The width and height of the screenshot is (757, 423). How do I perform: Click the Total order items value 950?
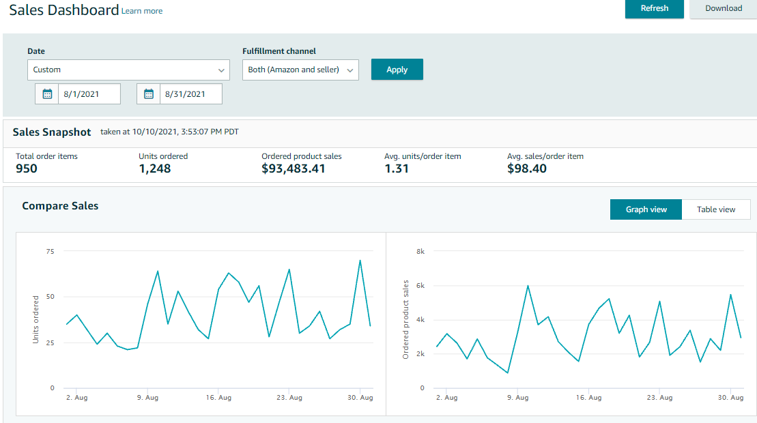click(x=27, y=169)
